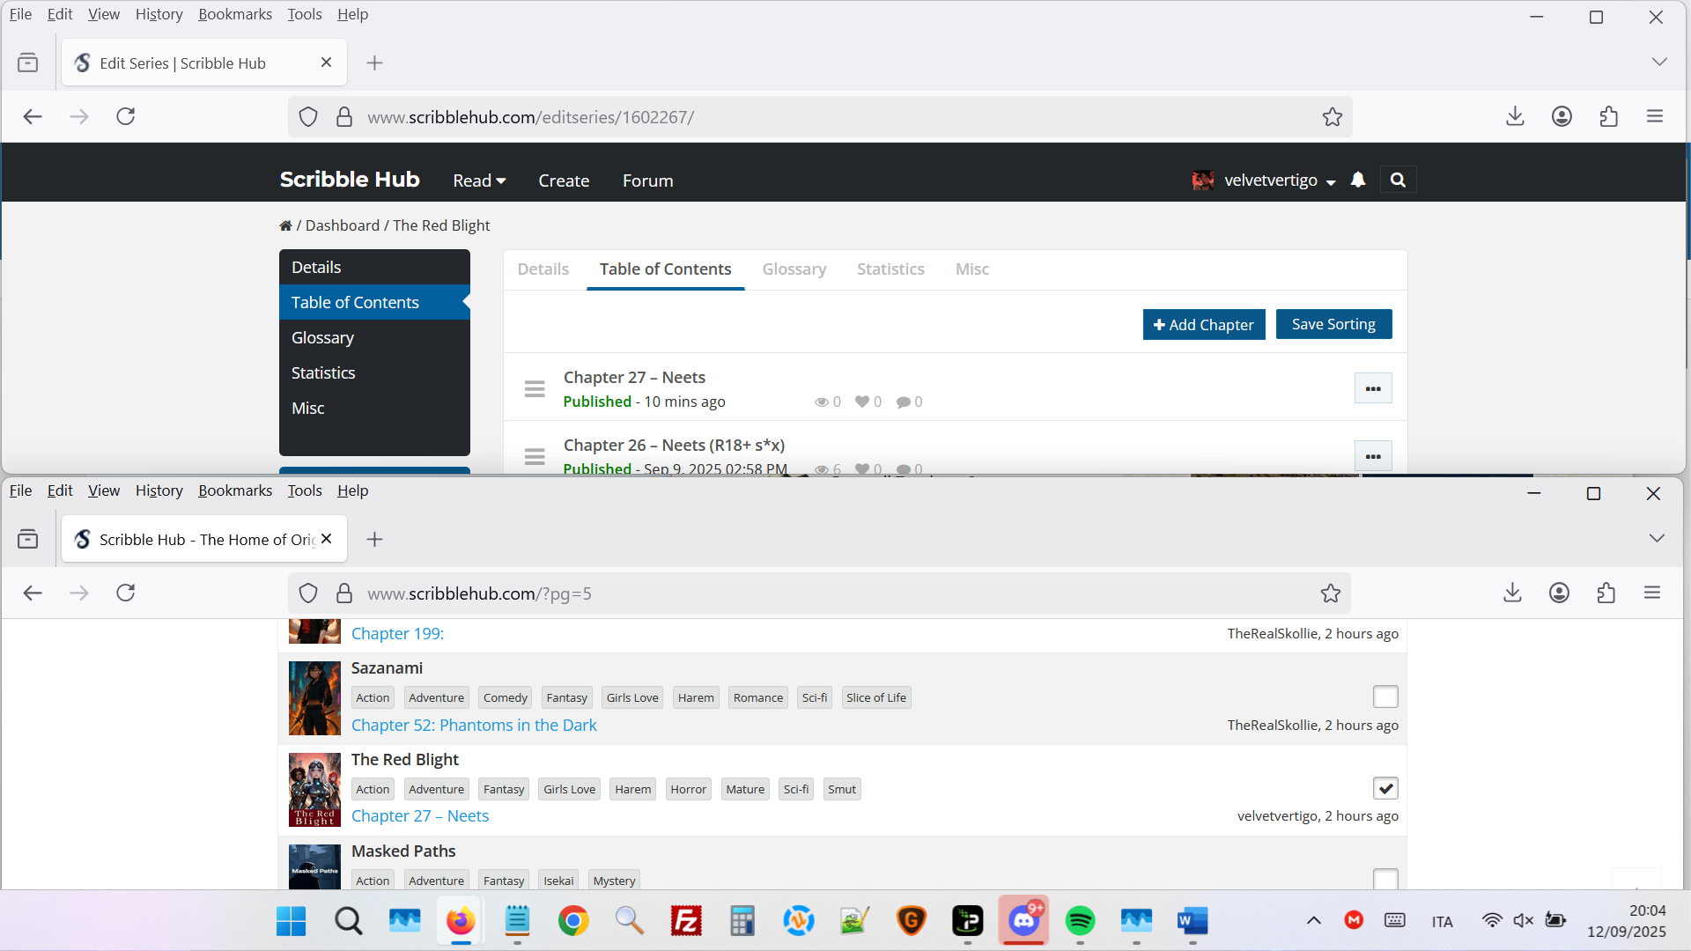Bookmark the edit series page with star

pos(1332,117)
